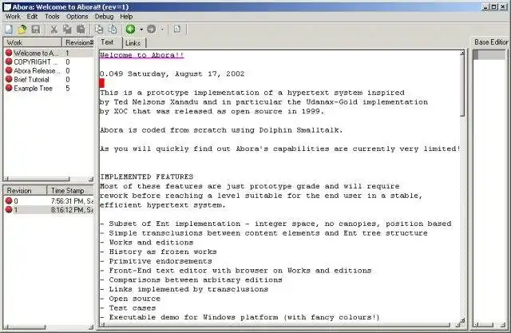Open the Tools menu
The height and width of the screenshot is (333, 511).
(52, 16)
